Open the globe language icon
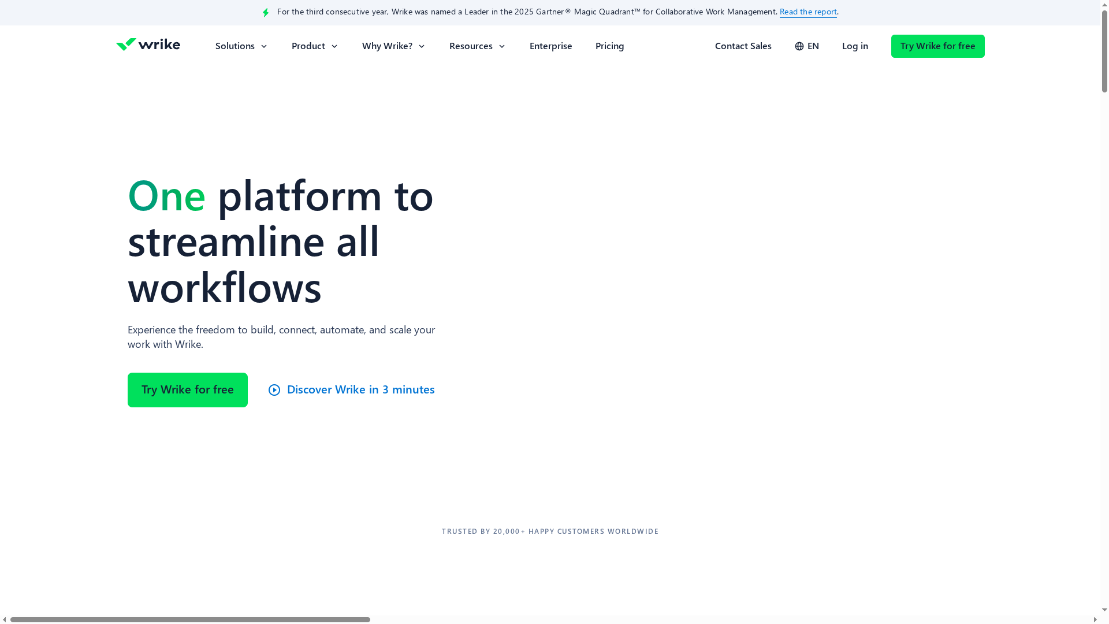The width and height of the screenshot is (1109, 624). (x=799, y=46)
